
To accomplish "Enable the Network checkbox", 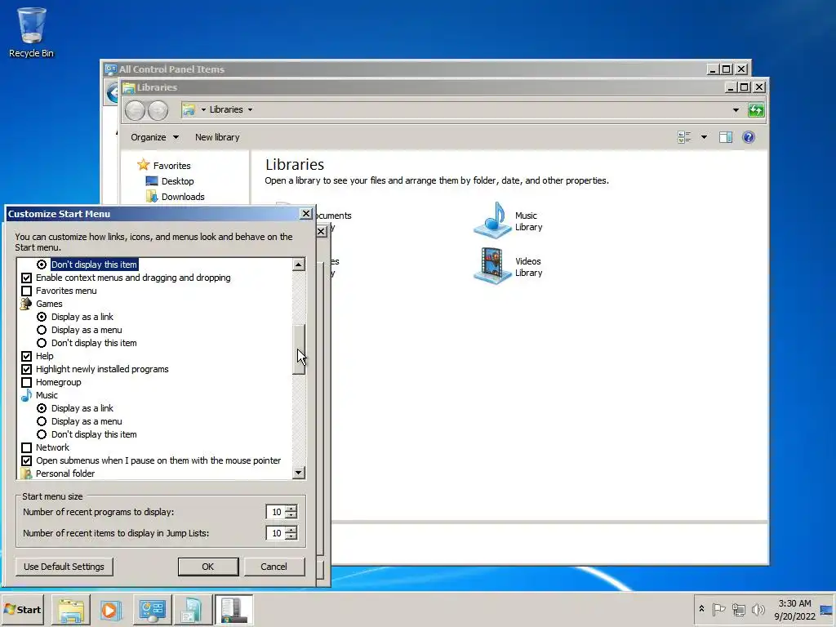I will pyautogui.click(x=26, y=448).
